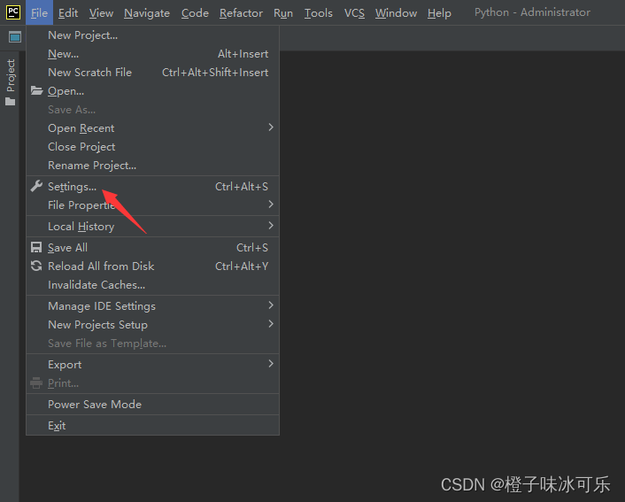The width and height of the screenshot is (625, 502).
Task: Expand the New Projects Setup submenu arrow
Action: (271, 324)
